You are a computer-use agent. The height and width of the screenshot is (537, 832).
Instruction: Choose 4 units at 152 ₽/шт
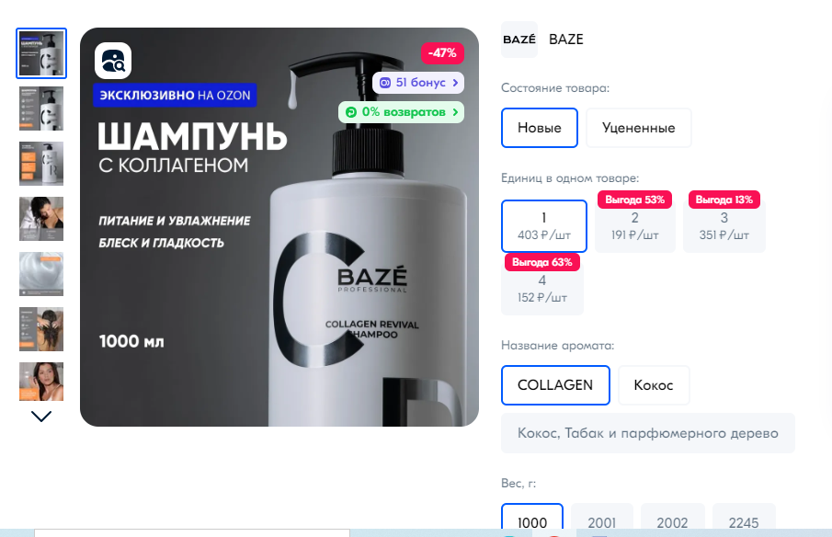pyautogui.click(x=542, y=289)
